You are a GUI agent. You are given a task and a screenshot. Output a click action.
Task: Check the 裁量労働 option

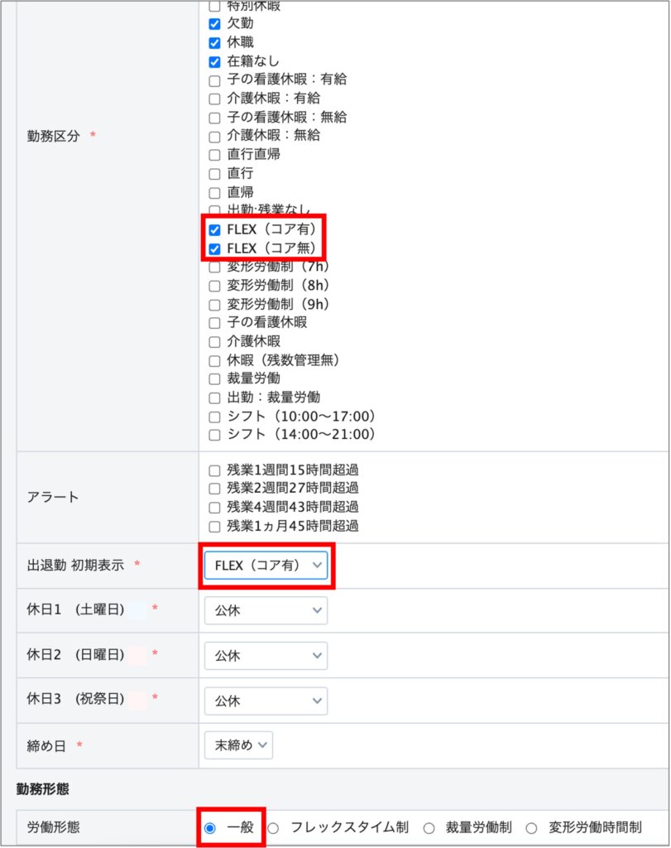214,378
